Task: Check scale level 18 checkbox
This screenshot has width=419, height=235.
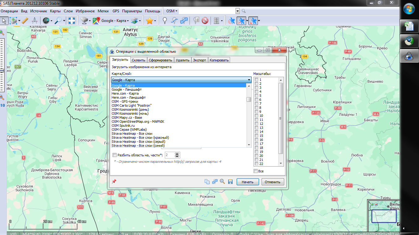Action: click(257, 148)
